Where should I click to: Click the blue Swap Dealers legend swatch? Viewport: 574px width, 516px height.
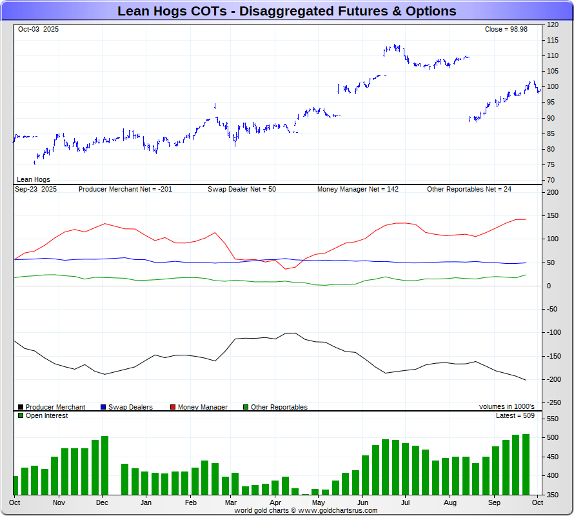pyautogui.click(x=103, y=407)
